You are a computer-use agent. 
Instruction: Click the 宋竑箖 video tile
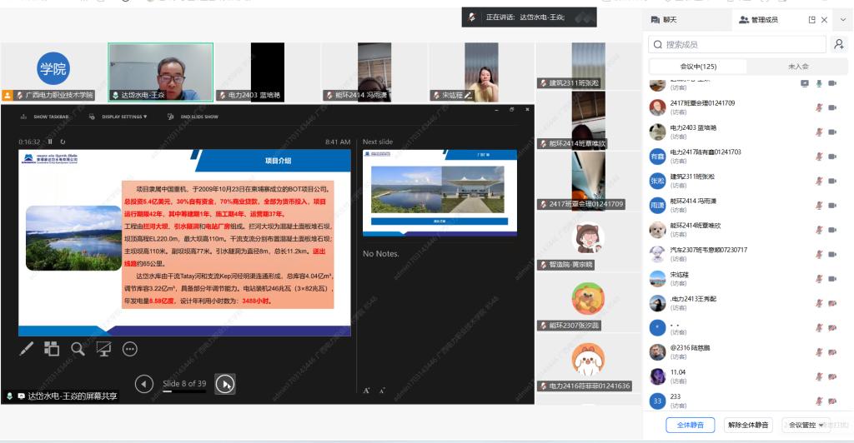[x=481, y=72]
